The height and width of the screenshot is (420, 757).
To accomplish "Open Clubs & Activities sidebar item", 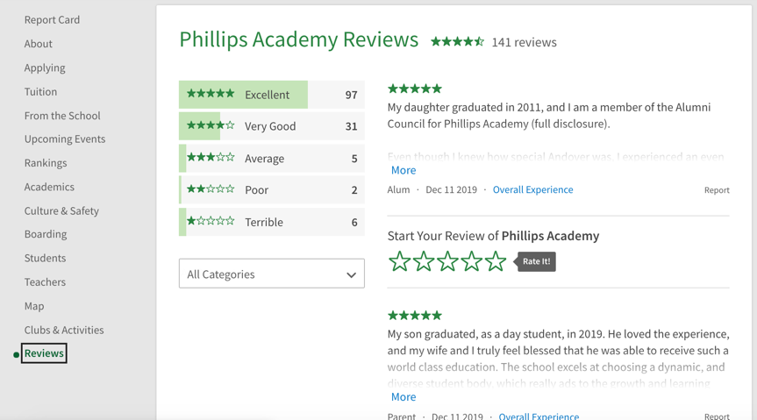I will pyautogui.click(x=64, y=331).
